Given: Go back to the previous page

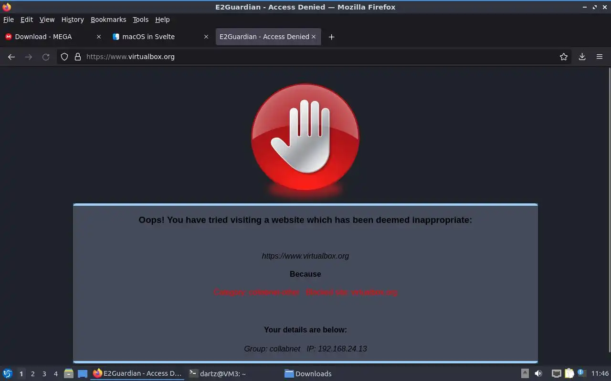Looking at the screenshot, I should pyautogui.click(x=11, y=57).
